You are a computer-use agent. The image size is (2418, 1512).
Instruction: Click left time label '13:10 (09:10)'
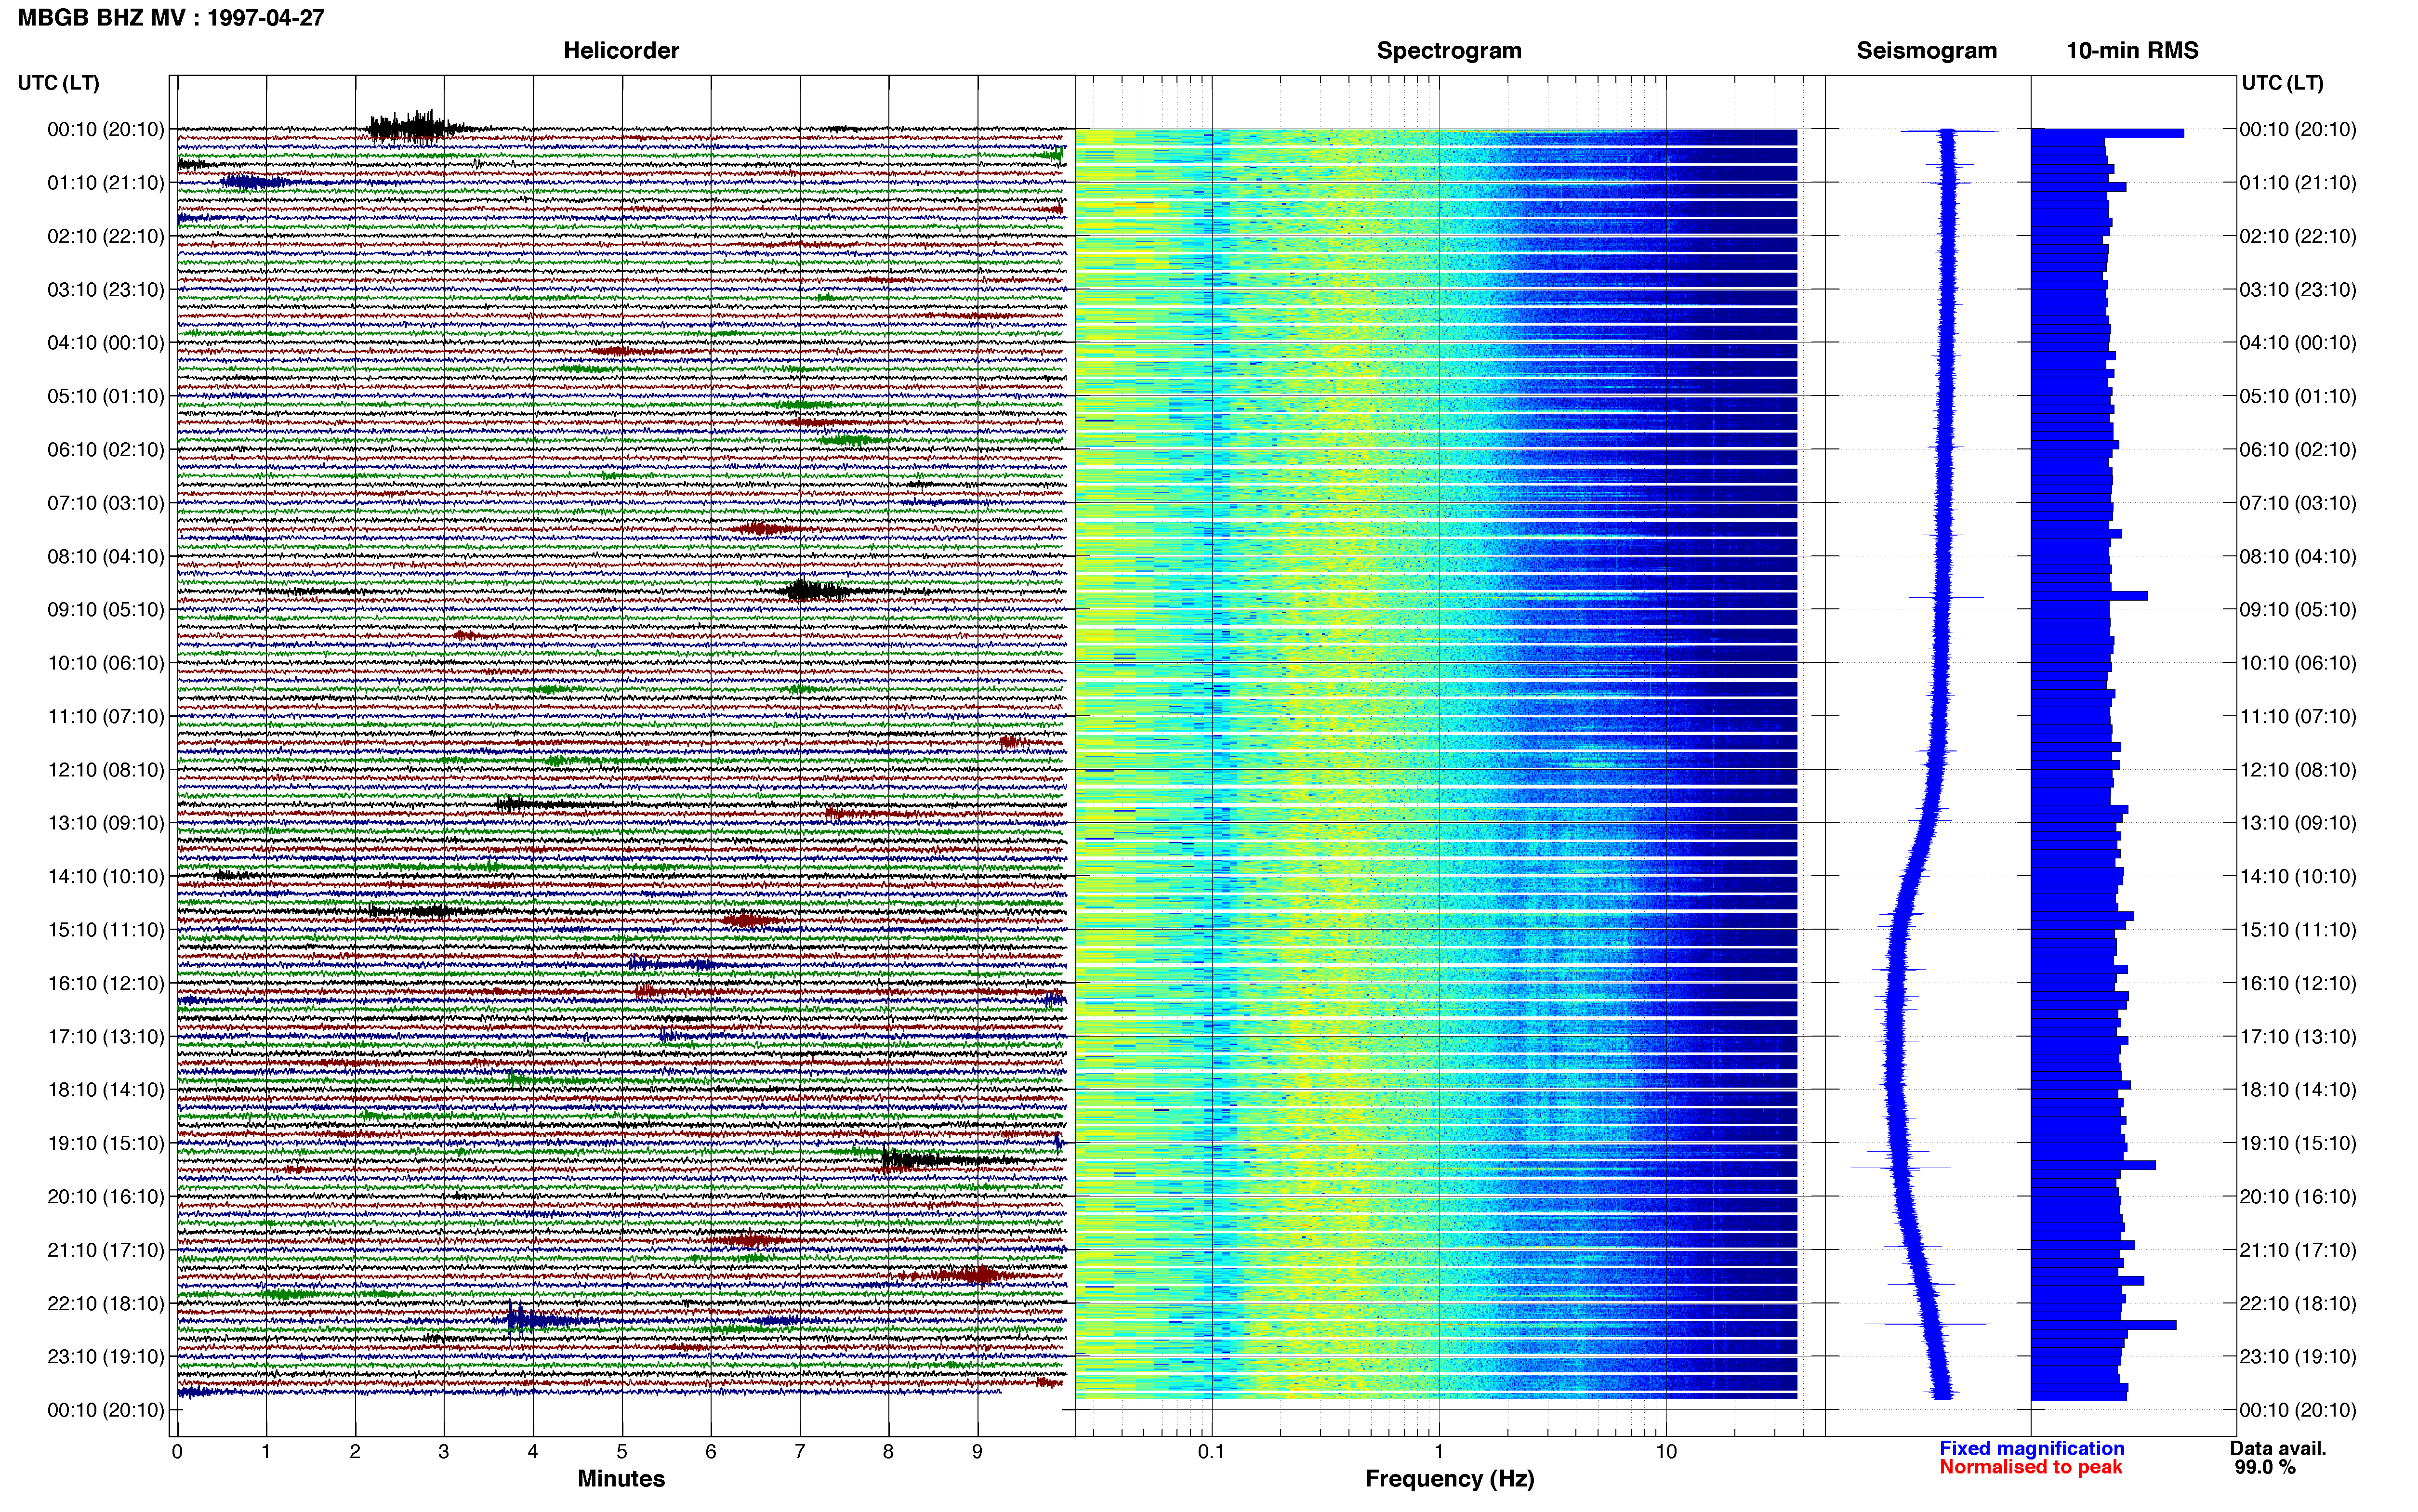point(105,823)
